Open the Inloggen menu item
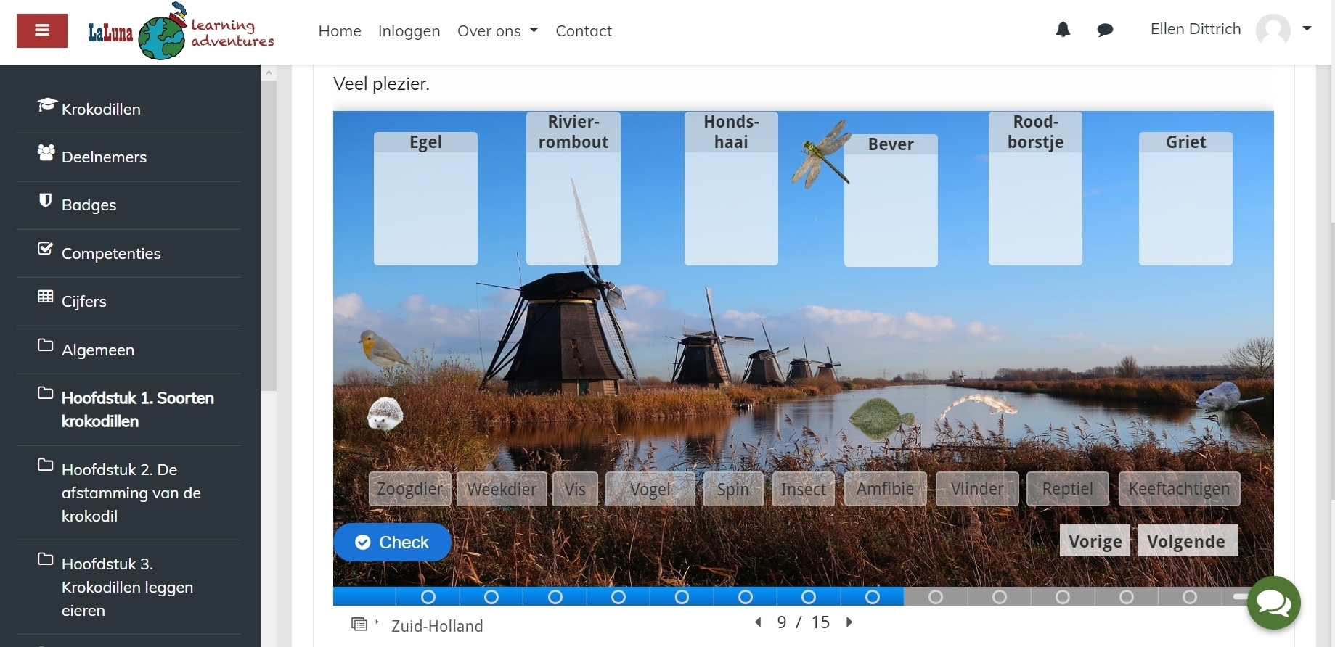 [409, 31]
